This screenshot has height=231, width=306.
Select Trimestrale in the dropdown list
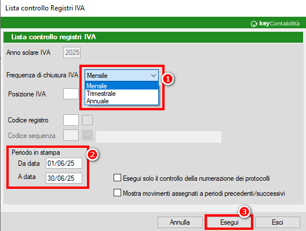pyautogui.click(x=122, y=94)
